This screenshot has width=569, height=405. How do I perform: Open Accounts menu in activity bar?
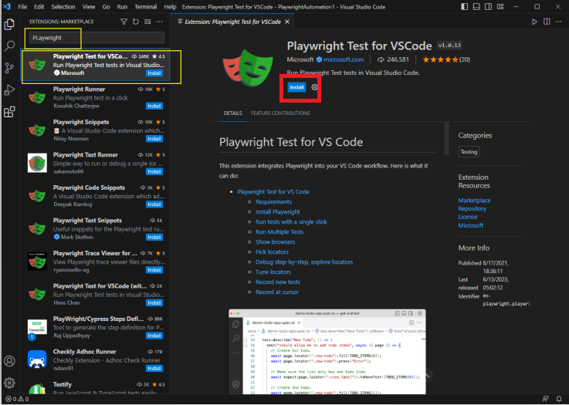(x=9, y=361)
